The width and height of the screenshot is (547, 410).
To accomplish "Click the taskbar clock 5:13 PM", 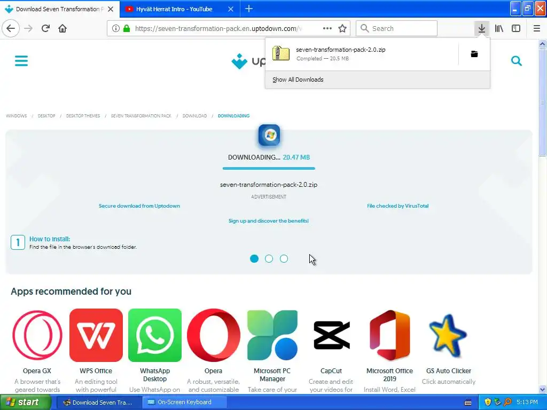I will [527, 402].
